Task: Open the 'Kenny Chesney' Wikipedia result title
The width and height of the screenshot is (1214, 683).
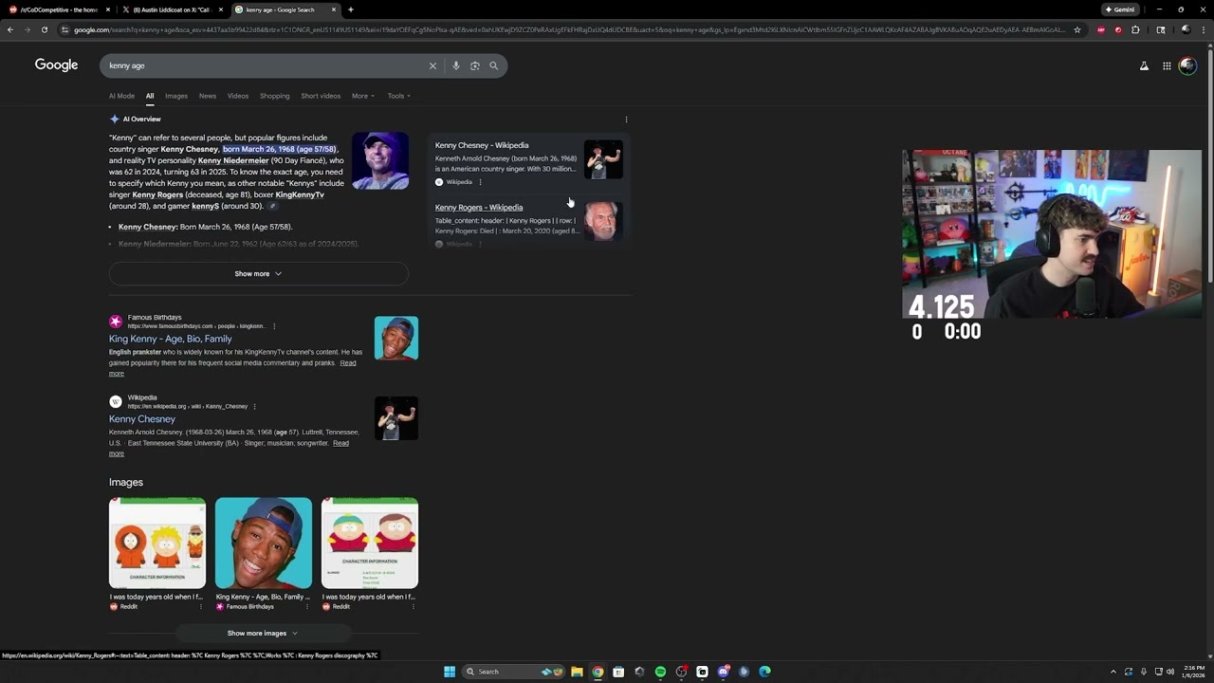Action: (142, 418)
